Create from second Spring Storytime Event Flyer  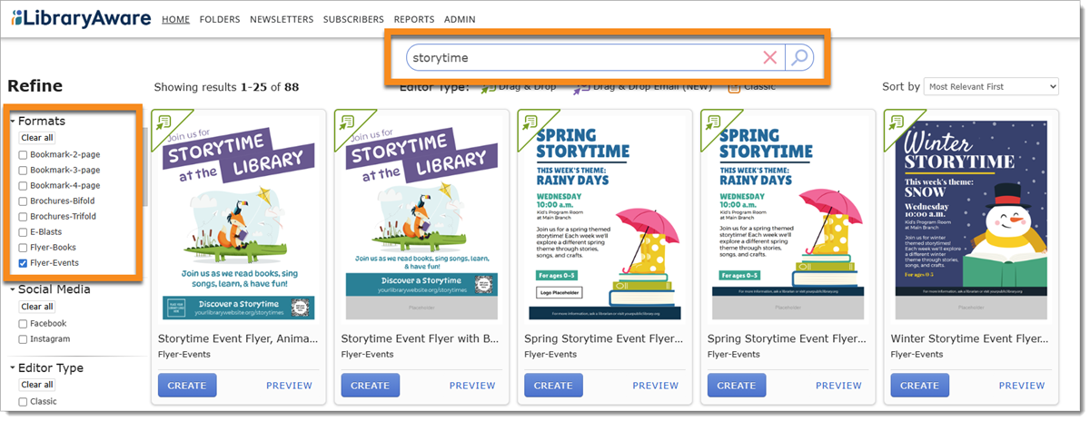pyautogui.click(x=737, y=386)
